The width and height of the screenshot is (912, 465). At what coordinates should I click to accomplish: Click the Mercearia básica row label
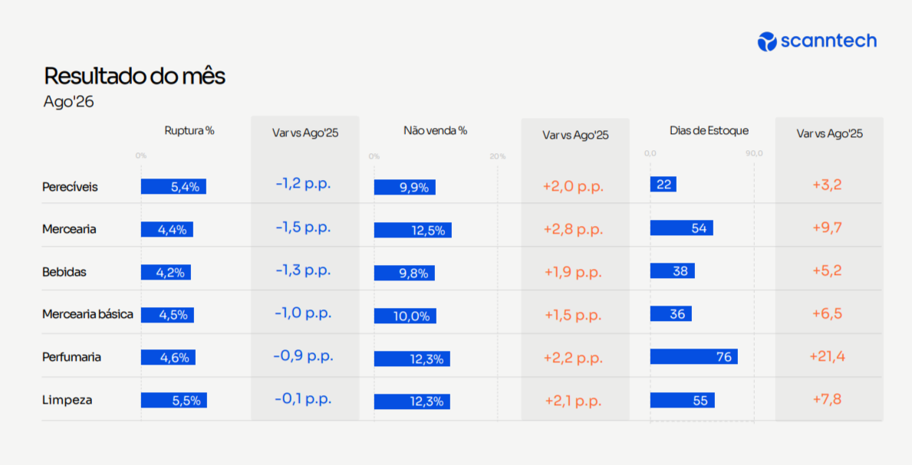coord(88,314)
